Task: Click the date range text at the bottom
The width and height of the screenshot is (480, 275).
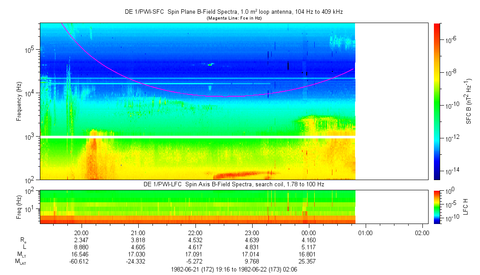Action: tap(234, 269)
